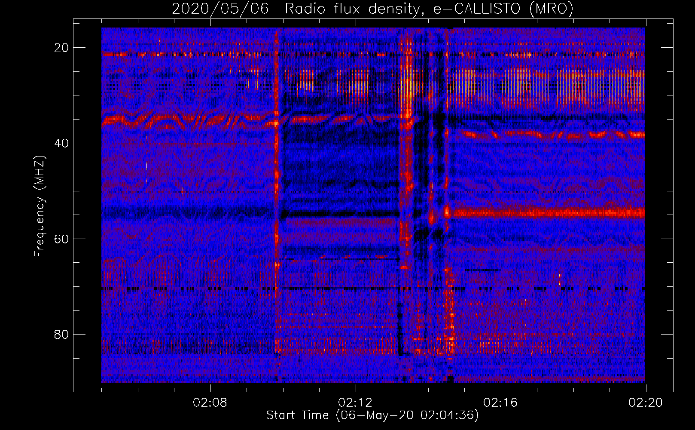Click the frequency tick label '40'

(x=62, y=143)
